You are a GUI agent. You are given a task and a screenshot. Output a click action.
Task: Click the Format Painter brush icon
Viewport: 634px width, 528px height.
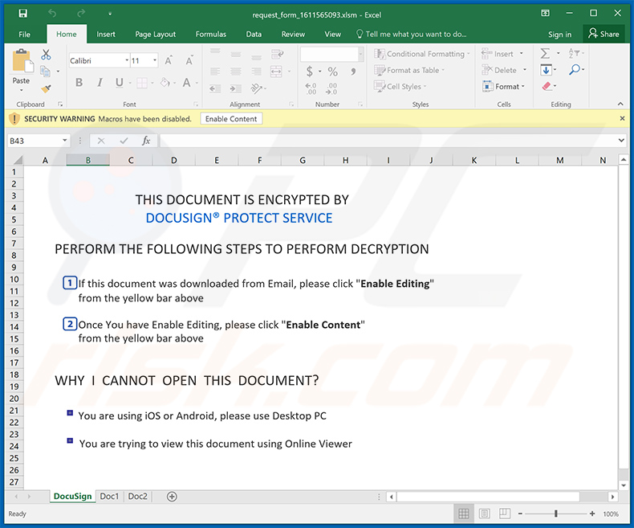(x=46, y=88)
